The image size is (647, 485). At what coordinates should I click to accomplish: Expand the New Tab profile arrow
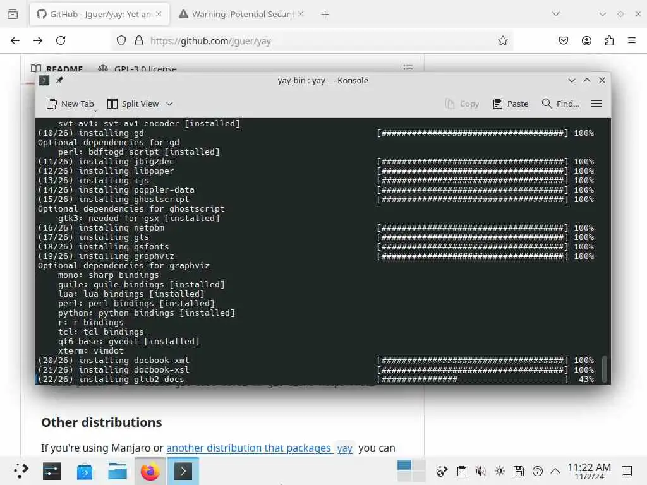pos(95,111)
